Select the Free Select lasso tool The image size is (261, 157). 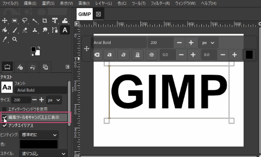pyautogui.click(x=25, y=20)
